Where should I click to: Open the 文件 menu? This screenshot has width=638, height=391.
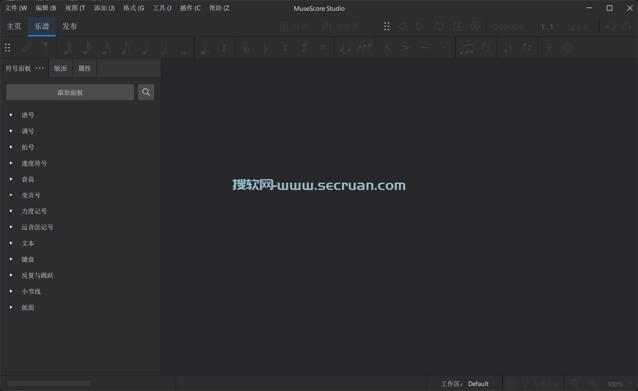pyautogui.click(x=16, y=8)
